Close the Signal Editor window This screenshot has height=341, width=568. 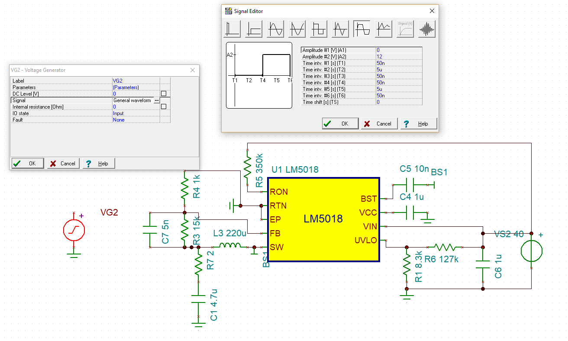pyautogui.click(x=432, y=11)
